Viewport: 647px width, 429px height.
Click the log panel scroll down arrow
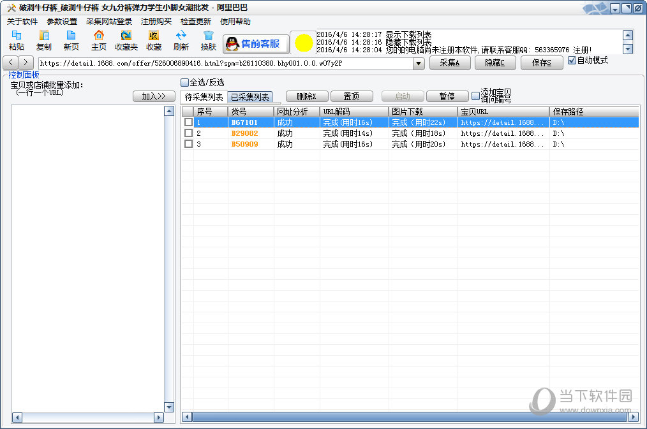628,49
